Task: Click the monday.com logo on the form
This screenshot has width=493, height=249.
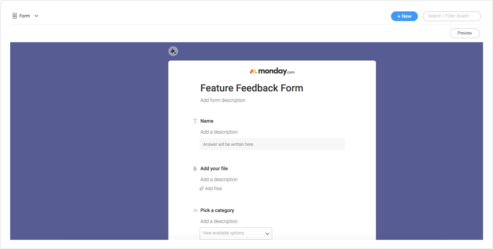Action: click(x=272, y=71)
